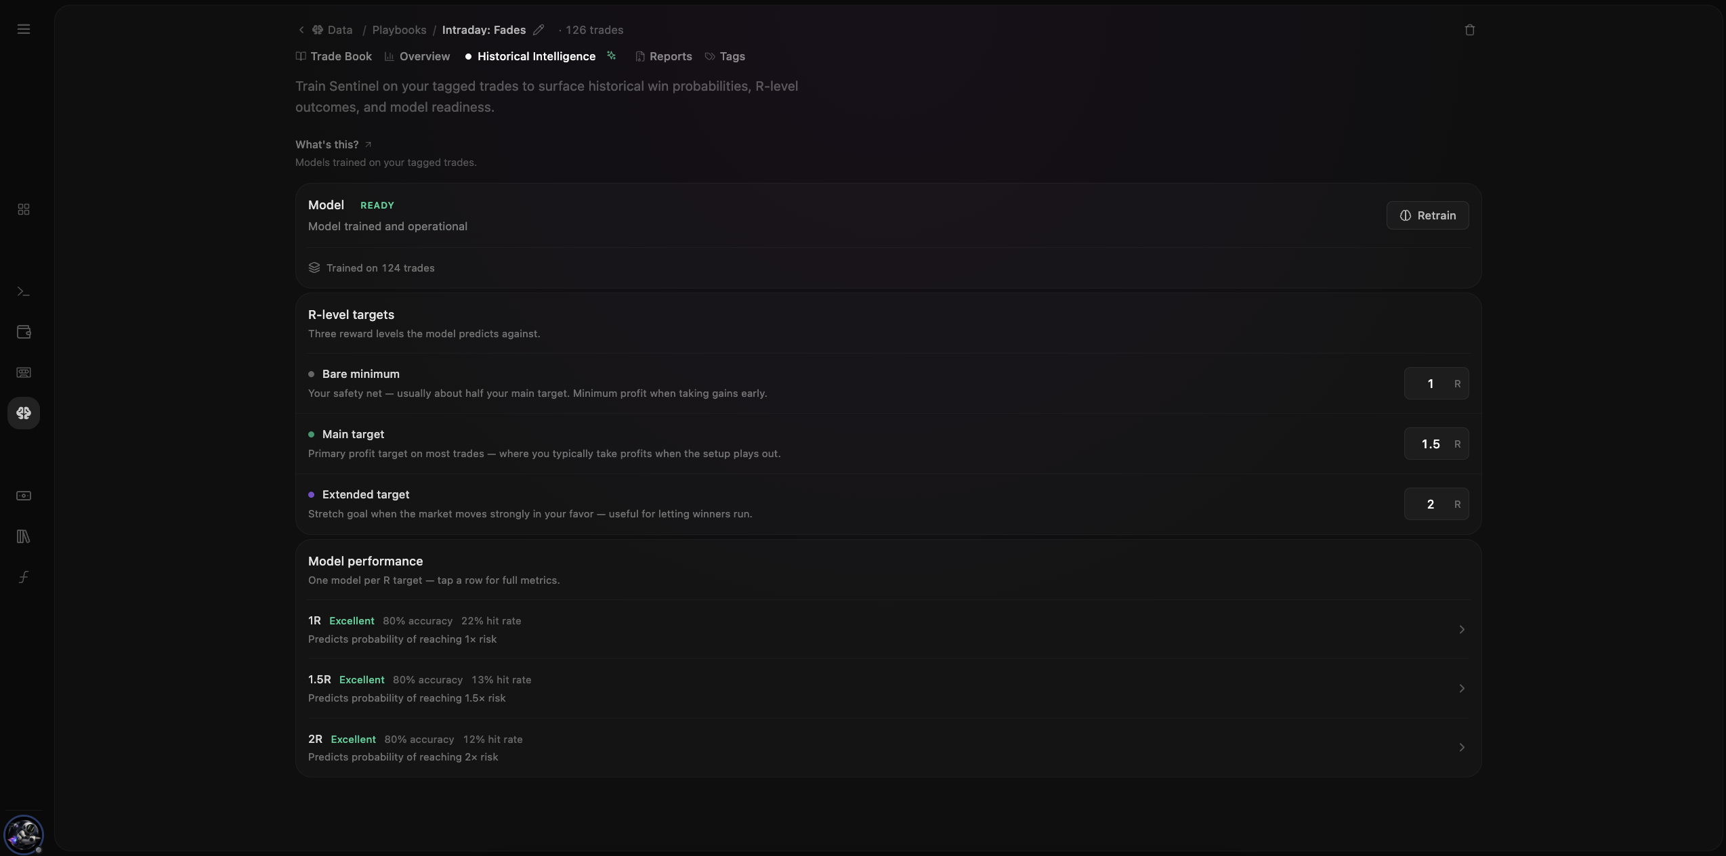
Task: Click 'Predicts probability of reaching 1.5× risk'
Action: [407, 698]
